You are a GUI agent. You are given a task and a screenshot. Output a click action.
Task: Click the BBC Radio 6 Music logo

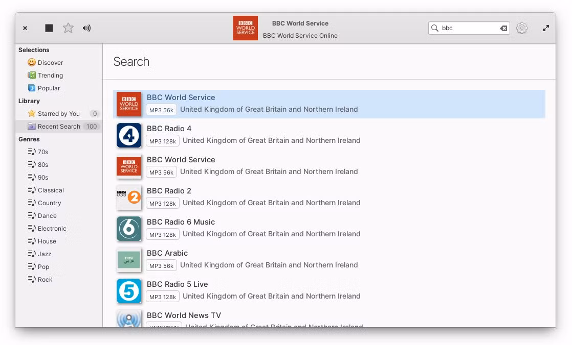[129, 229]
